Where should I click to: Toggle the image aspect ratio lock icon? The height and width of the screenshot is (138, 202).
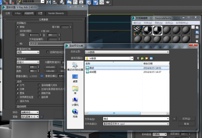tap(42, 76)
